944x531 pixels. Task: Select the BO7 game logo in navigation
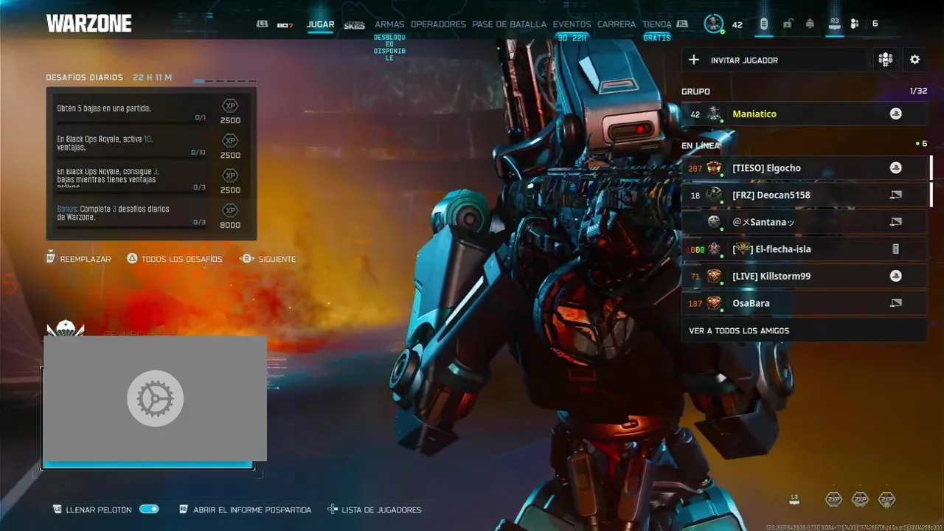click(285, 25)
